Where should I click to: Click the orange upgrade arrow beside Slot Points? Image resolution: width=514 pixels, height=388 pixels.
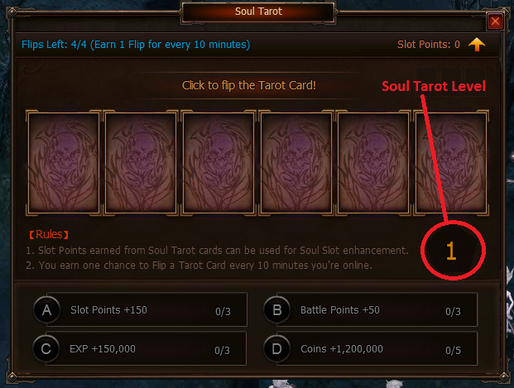pos(477,44)
